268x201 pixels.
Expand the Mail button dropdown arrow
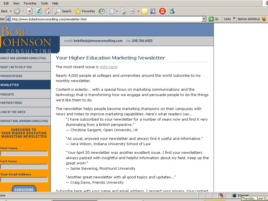tap(117, 11)
